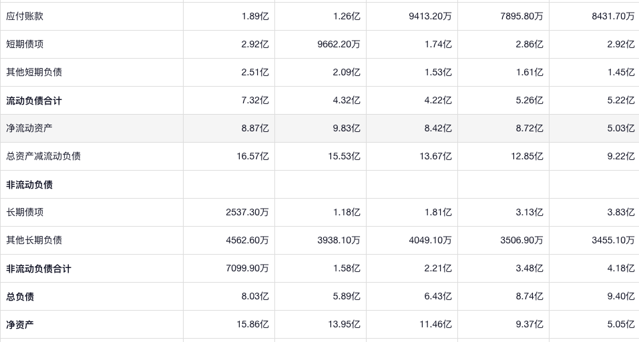Select the 流动负债合计 row header
Image resolution: width=639 pixels, height=342 pixels.
coord(34,101)
